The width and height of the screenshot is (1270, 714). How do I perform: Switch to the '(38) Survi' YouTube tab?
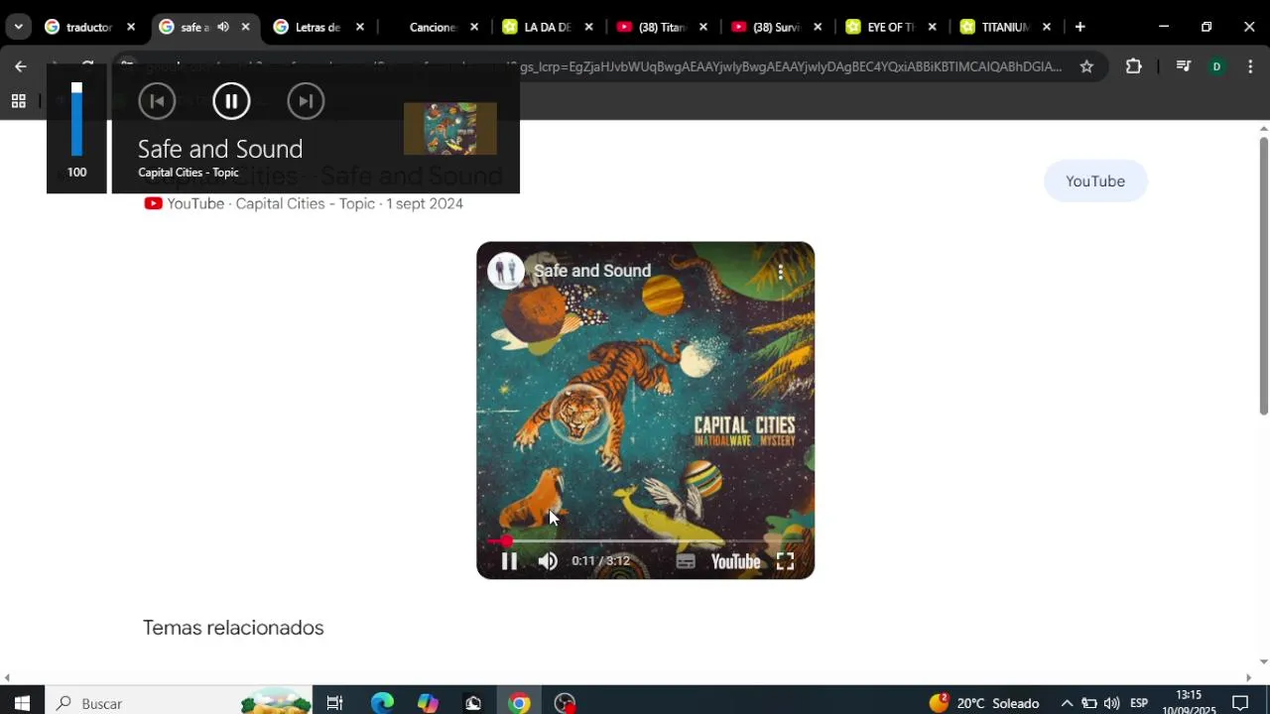click(x=776, y=27)
